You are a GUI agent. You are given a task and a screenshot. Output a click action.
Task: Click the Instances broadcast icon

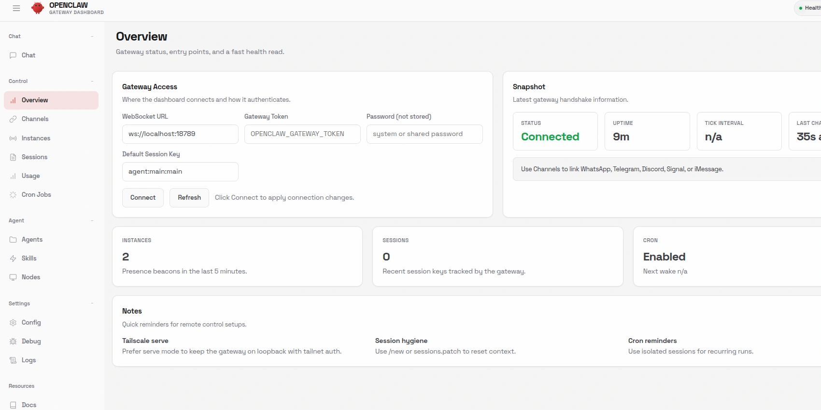pos(13,138)
